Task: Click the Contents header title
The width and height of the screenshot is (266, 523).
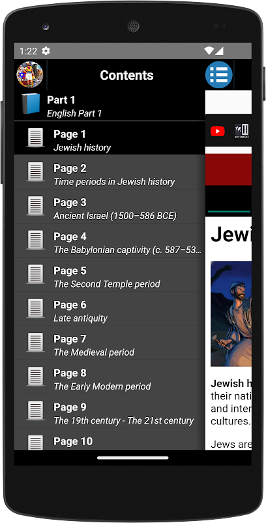Action: click(126, 75)
